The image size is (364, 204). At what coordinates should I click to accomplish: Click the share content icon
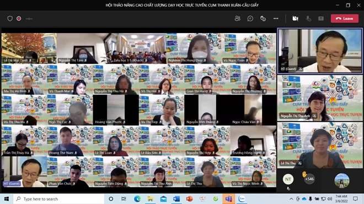tap(321, 19)
